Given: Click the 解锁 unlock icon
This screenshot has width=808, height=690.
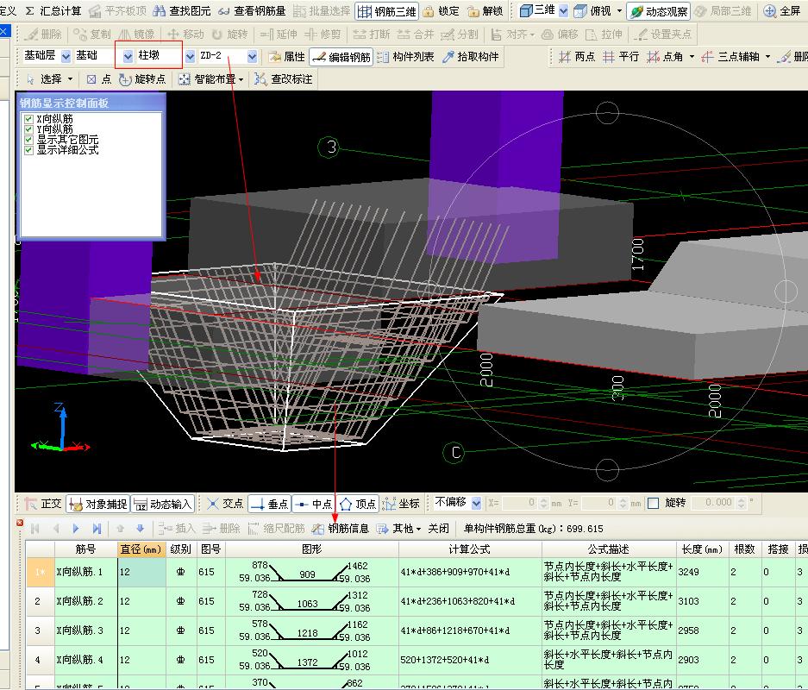Looking at the screenshot, I should tap(473, 11).
